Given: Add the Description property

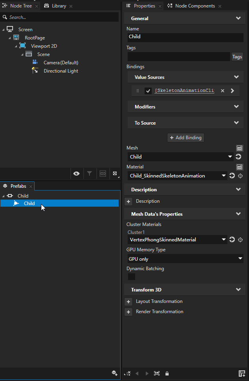Looking at the screenshot, I should (x=128, y=201).
